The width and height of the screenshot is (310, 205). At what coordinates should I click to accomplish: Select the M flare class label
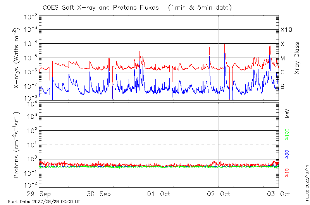[283, 58]
